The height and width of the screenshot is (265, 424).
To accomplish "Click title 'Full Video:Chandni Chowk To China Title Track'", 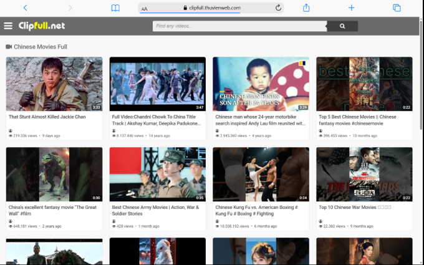I will coord(157,120).
